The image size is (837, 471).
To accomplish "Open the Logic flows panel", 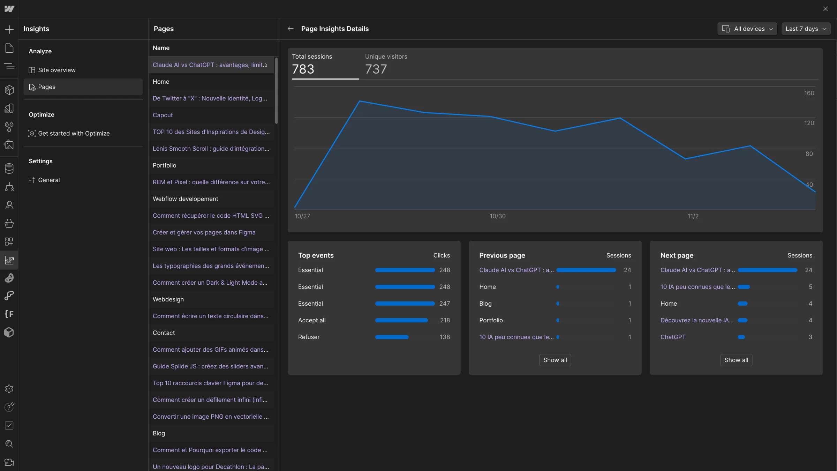I will [9, 187].
